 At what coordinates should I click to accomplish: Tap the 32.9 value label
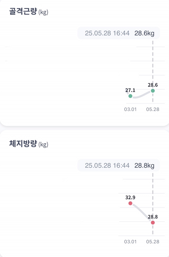130,197
